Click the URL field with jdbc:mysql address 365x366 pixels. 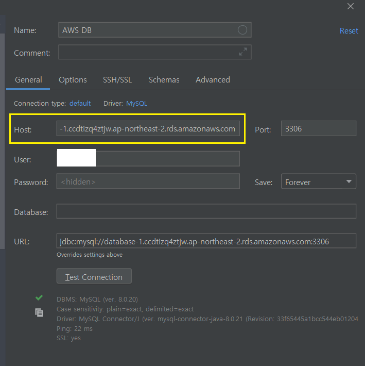(x=206, y=241)
